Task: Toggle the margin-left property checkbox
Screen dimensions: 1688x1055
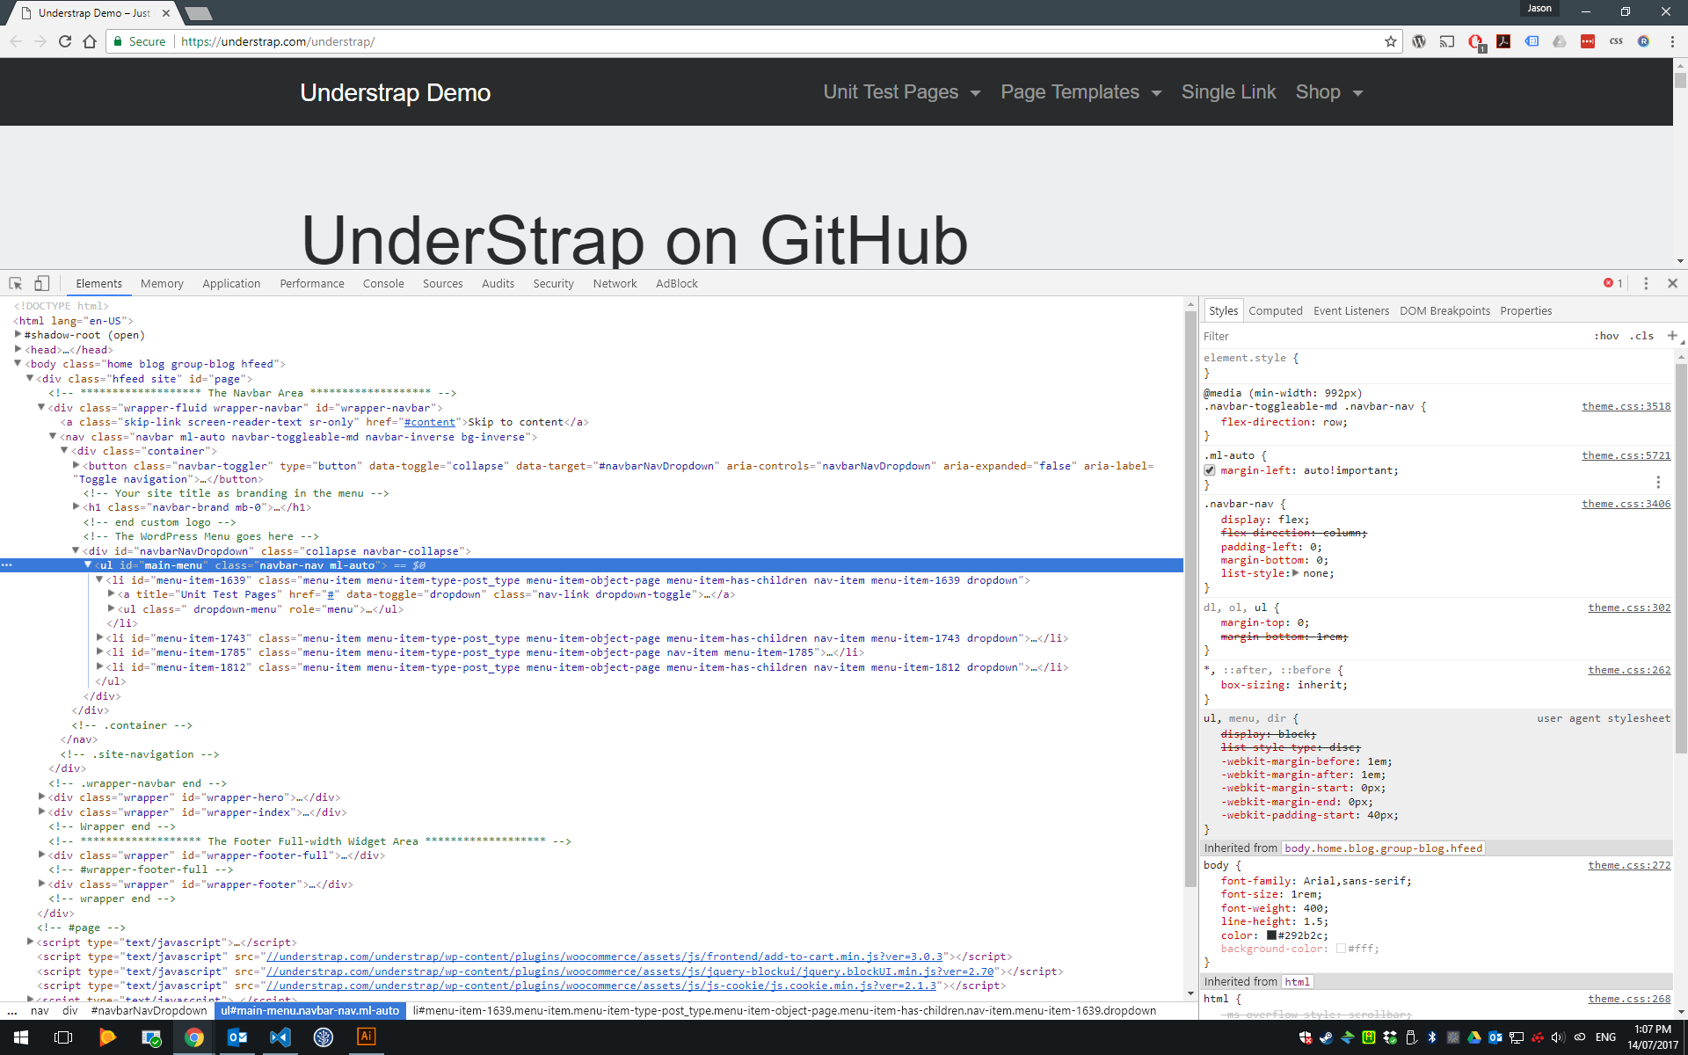Action: [1211, 469]
